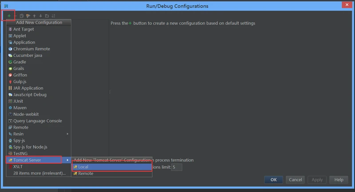355x192 pixels.
Task: Choose Griffon configuration type
Action: click(39, 75)
